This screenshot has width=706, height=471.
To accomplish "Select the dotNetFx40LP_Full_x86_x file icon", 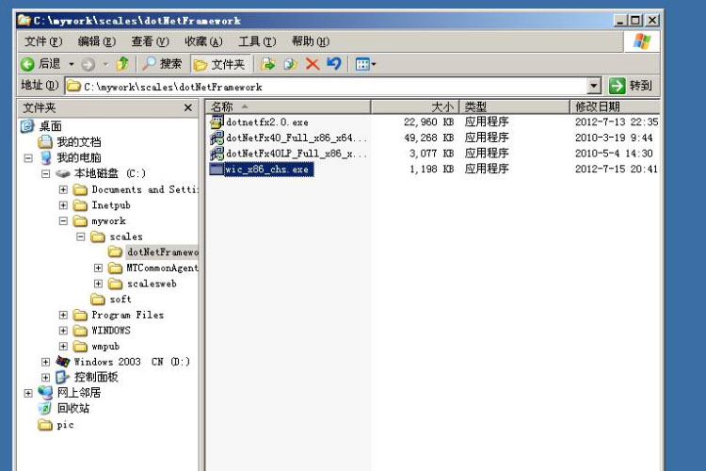I will click(x=217, y=154).
